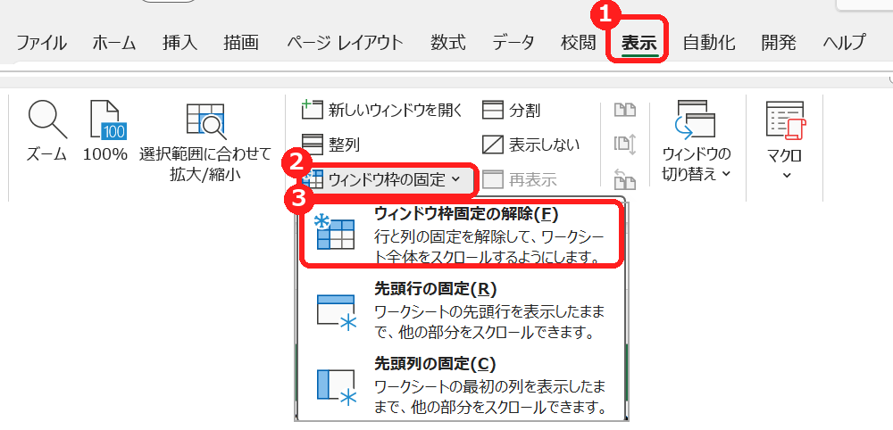
Task: Toggle the synchronous scrolling icon
Action: pos(625,145)
